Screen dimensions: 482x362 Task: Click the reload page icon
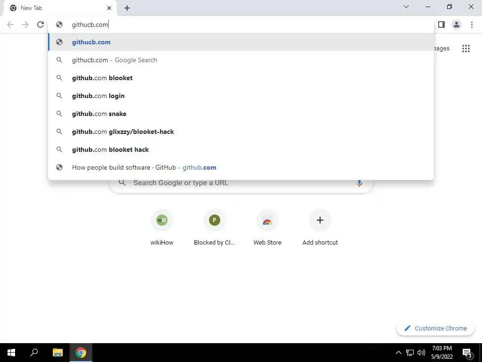[40, 25]
